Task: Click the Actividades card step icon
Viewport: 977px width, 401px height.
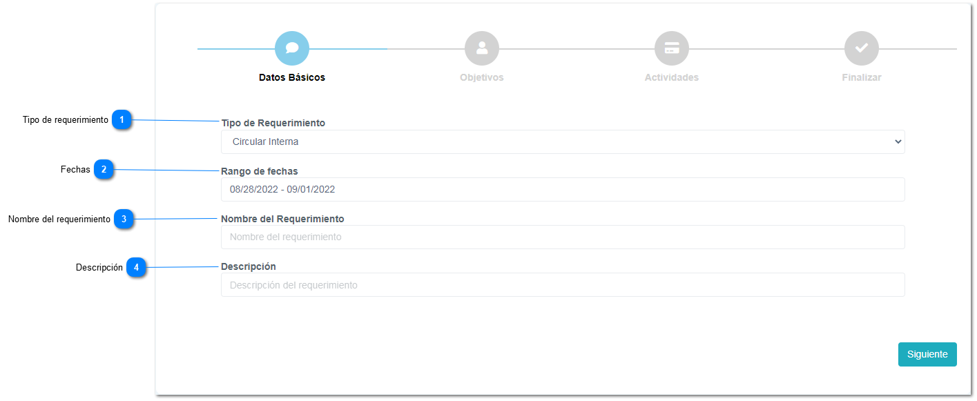Action: 672,48
